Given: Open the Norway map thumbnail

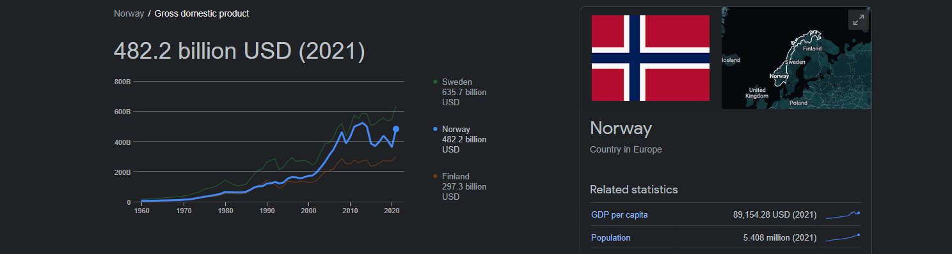Looking at the screenshot, I should pyautogui.click(x=796, y=58).
